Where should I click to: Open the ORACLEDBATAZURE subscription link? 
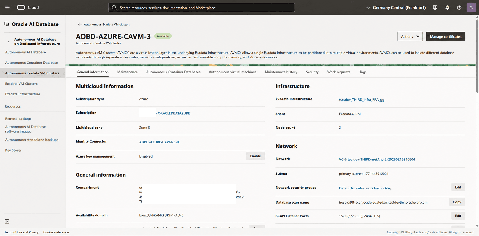174,113
